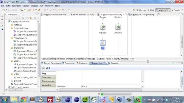The height and width of the screenshot is (103, 184).
Task: Open the Project menu
Action: point(34,6)
